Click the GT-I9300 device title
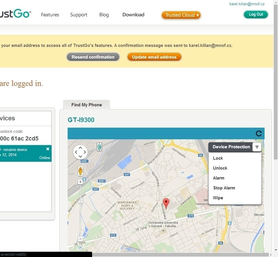 (81, 120)
